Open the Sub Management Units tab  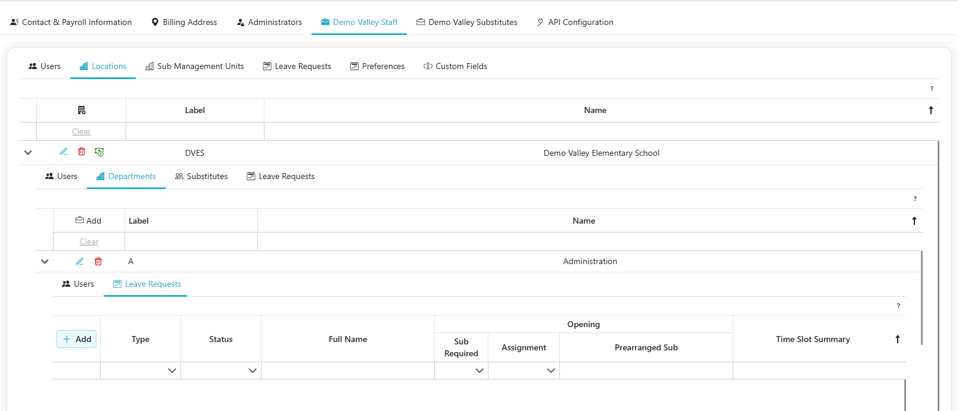click(195, 66)
